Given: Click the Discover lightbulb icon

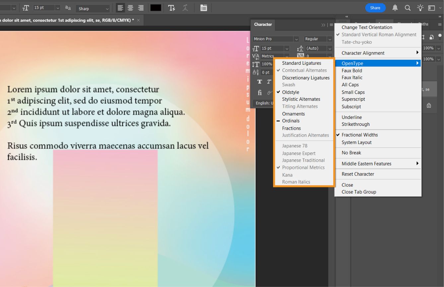Looking at the screenshot, I should (420, 8).
